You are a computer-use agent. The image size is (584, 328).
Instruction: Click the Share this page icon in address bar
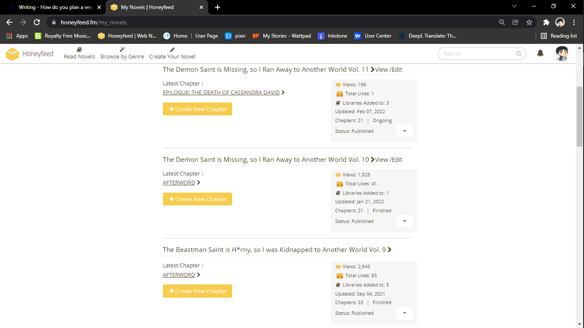point(516,22)
